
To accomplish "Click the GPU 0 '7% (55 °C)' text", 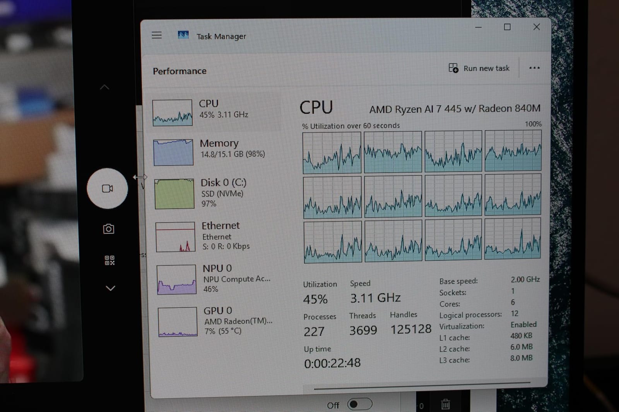I will point(223,331).
